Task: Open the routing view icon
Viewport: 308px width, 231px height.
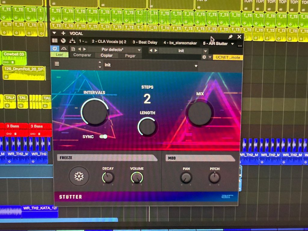Action: pos(72,41)
